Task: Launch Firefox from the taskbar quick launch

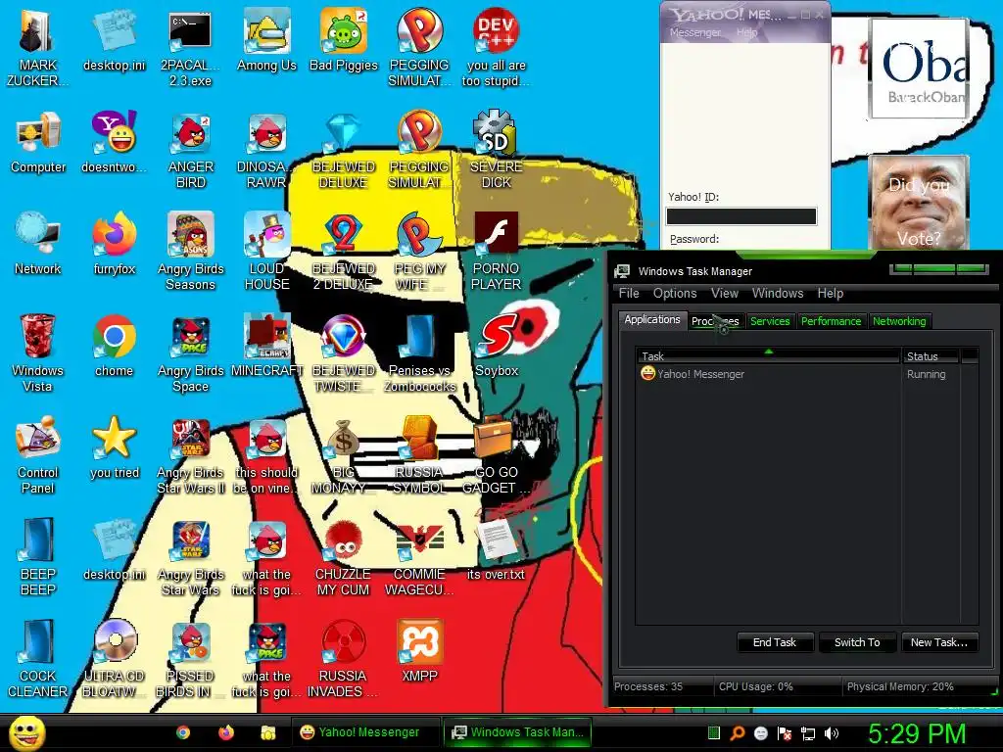Action: pos(226,732)
